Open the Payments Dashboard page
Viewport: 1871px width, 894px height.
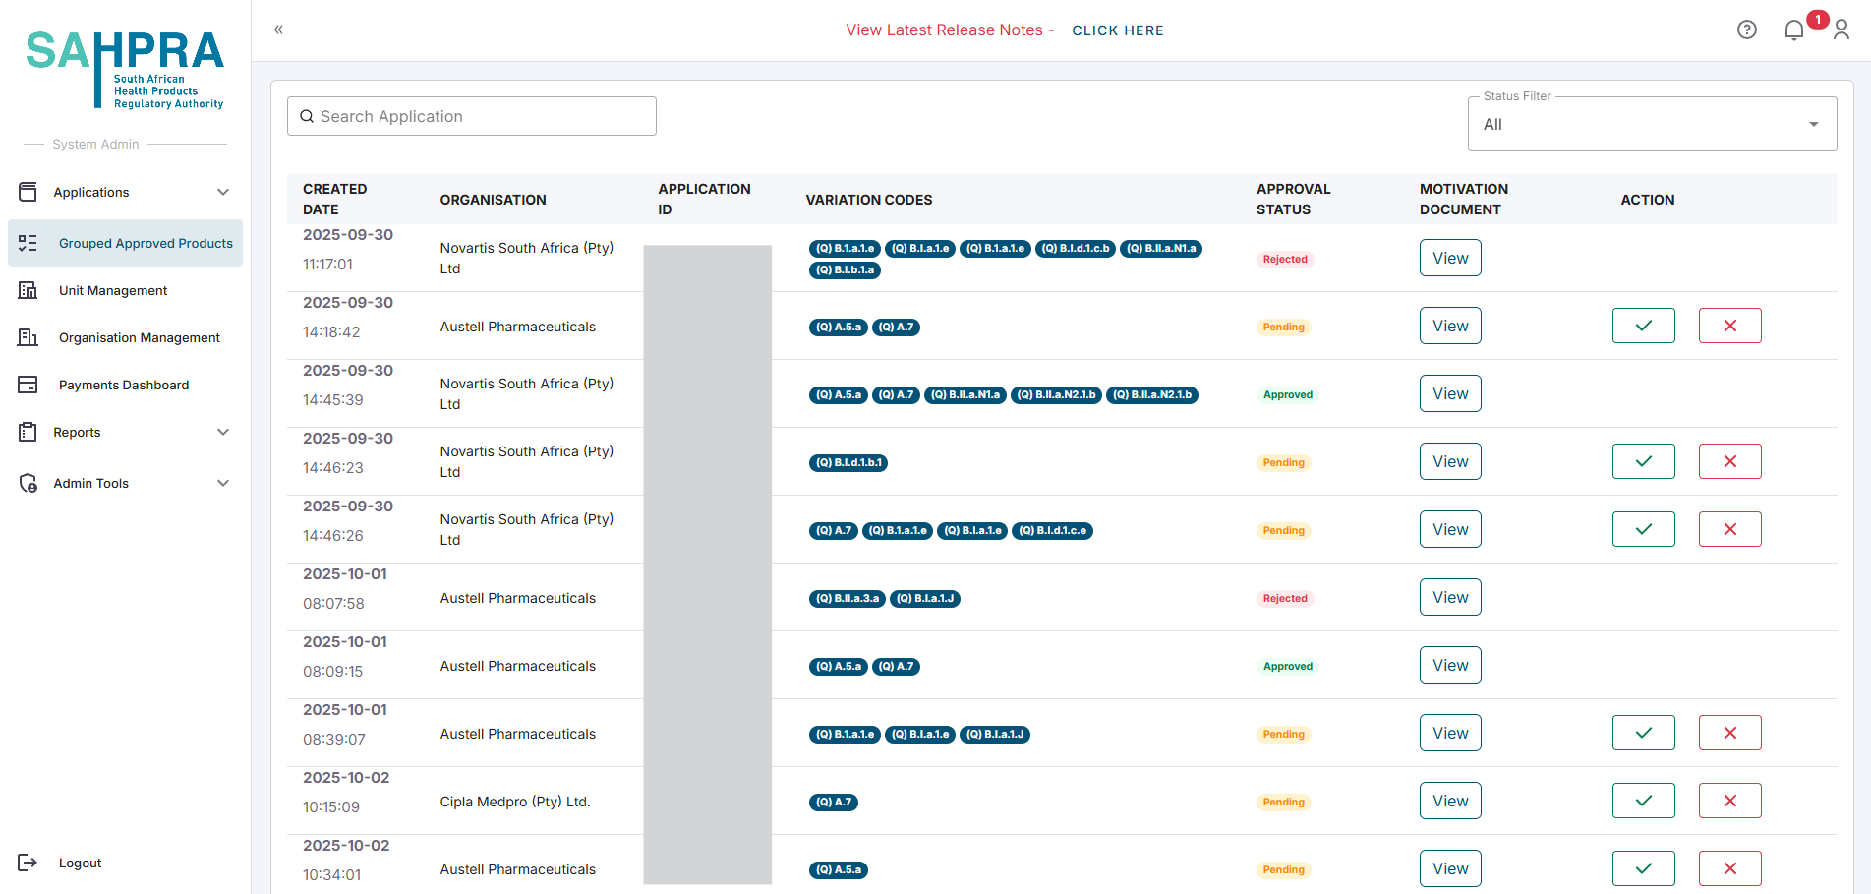coord(124,385)
